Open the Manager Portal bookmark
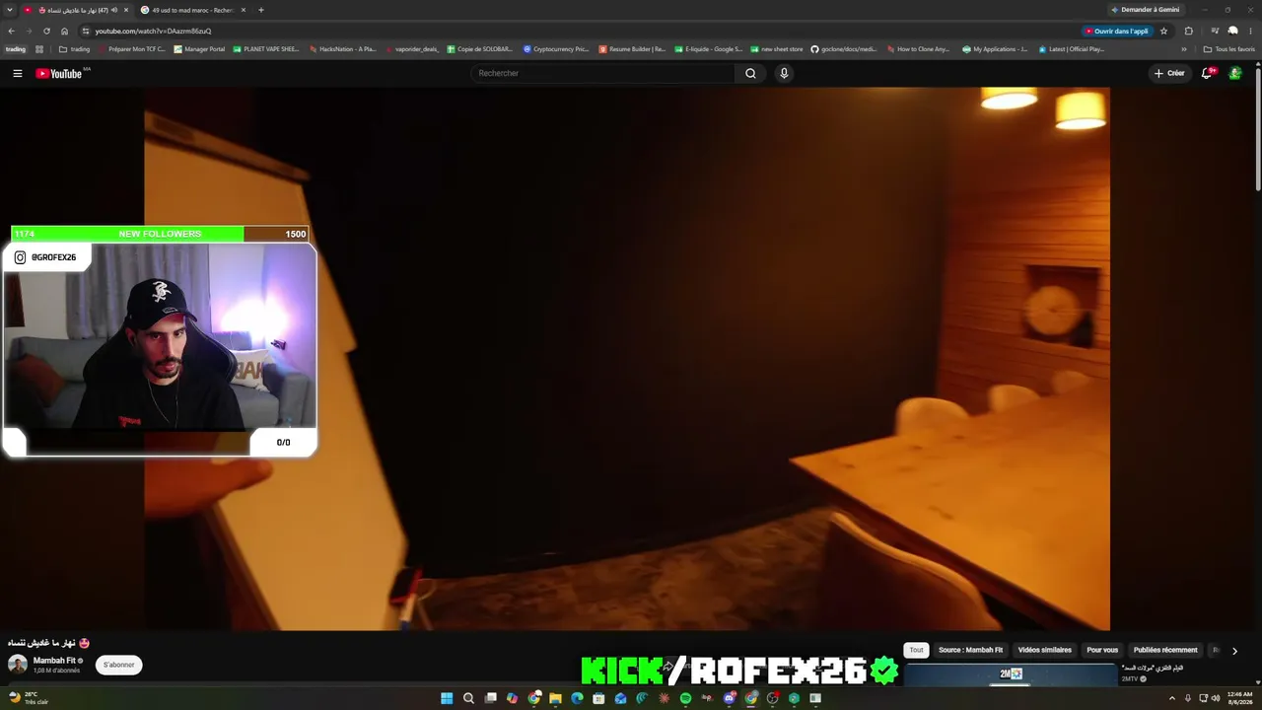Viewport: 1262px width, 710px height. click(200, 49)
